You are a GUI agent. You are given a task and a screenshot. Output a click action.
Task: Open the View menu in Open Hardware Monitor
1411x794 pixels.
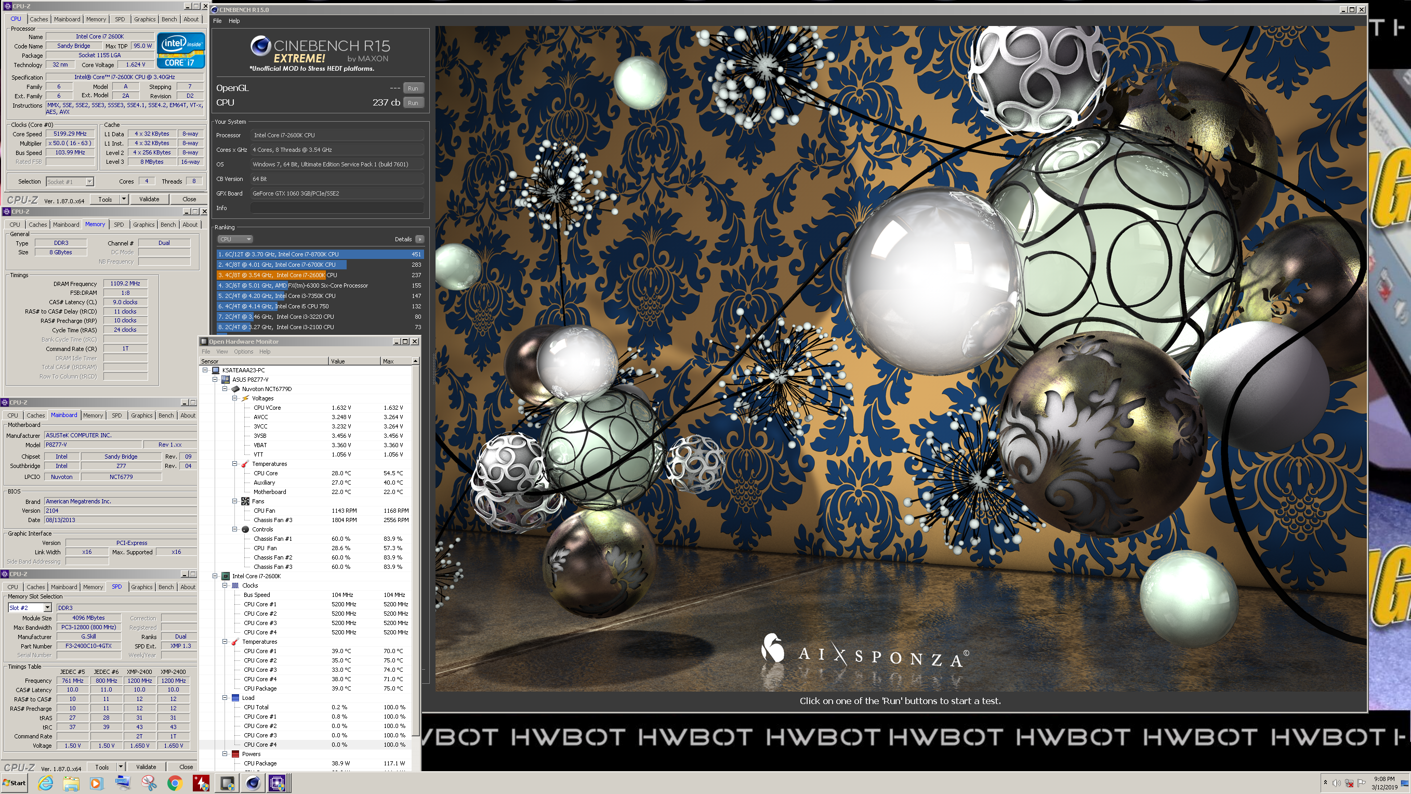222,352
